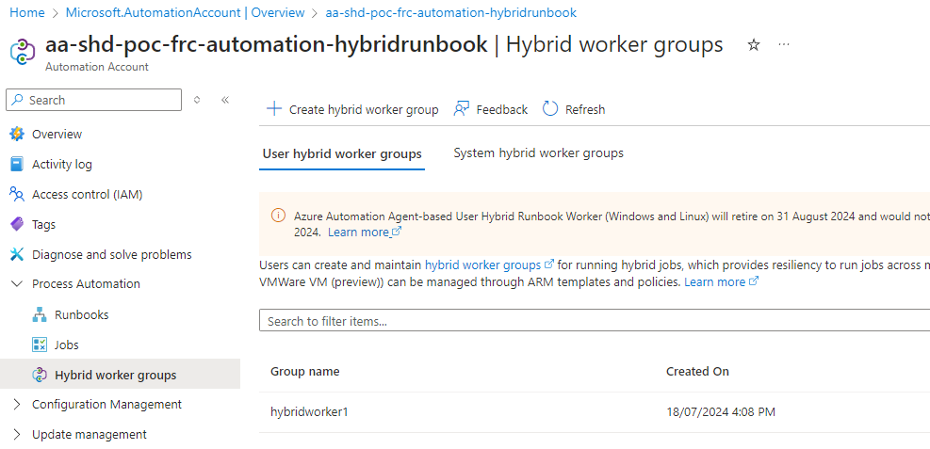
Task: Click the 18/07/2024 4:08 PM cell
Action: pyautogui.click(x=721, y=411)
